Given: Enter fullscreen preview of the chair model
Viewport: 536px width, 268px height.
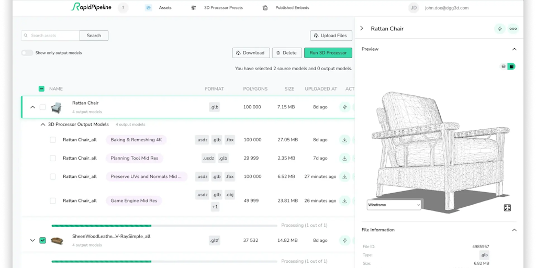Looking at the screenshot, I should pos(507,208).
